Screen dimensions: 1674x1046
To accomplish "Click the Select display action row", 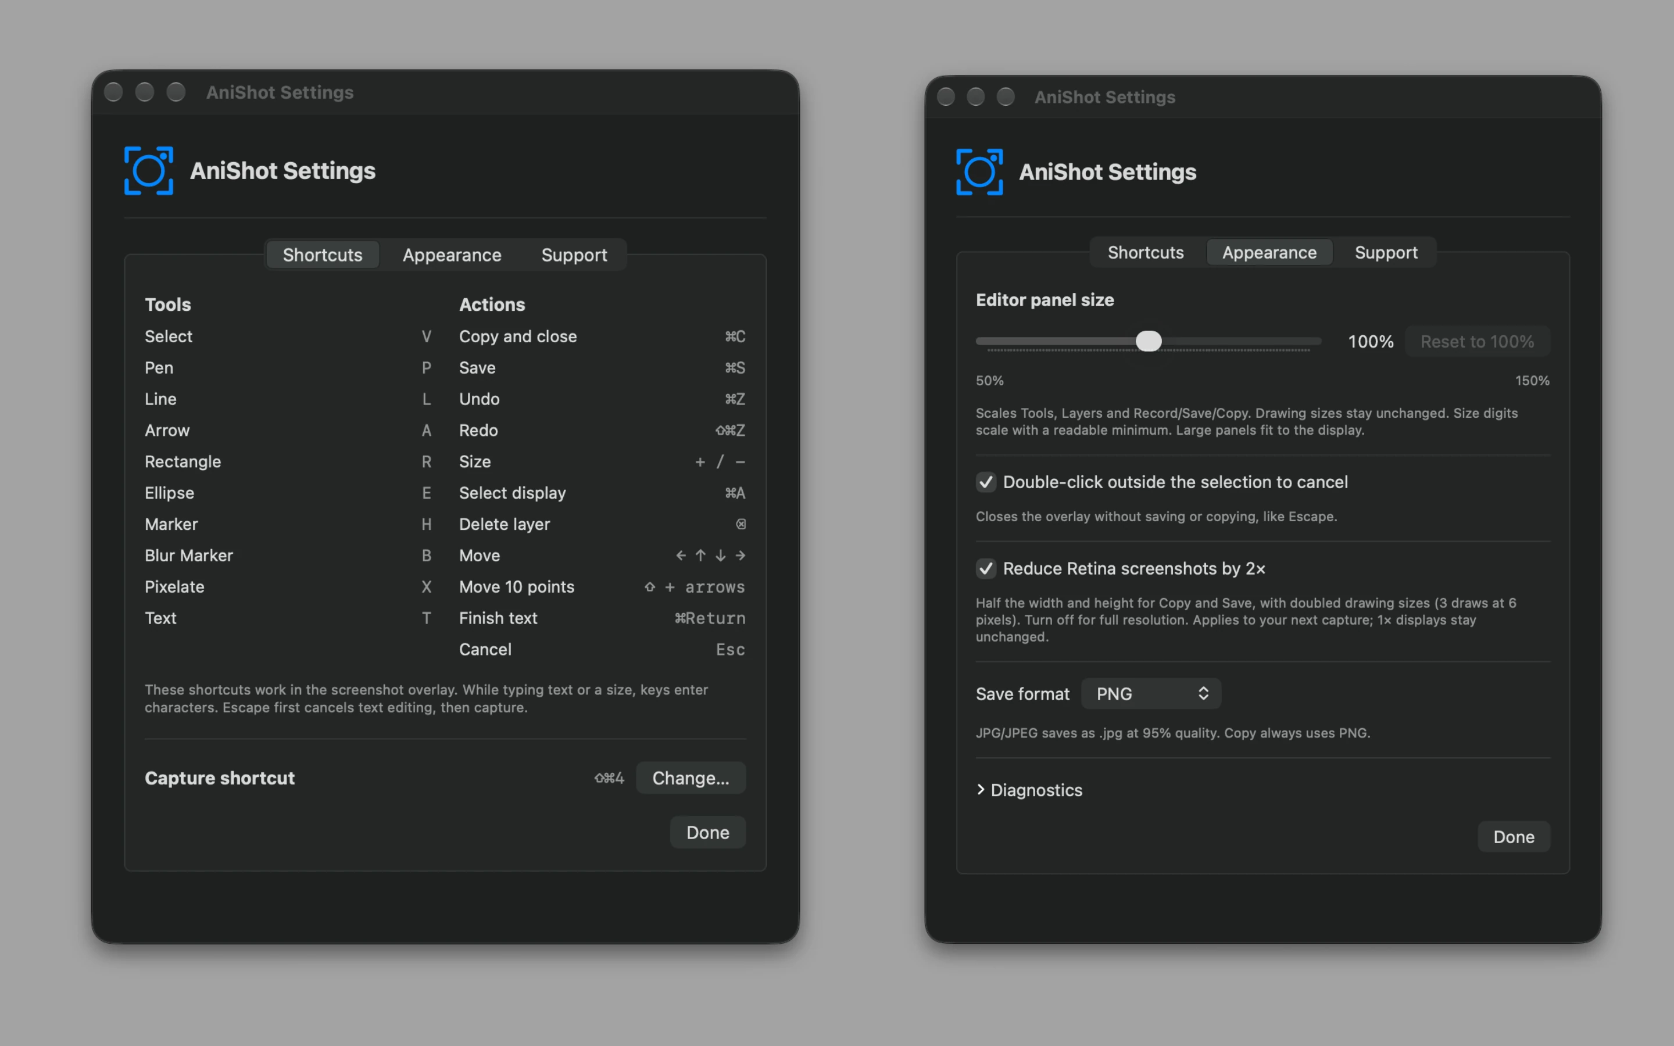I will [602, 493].
